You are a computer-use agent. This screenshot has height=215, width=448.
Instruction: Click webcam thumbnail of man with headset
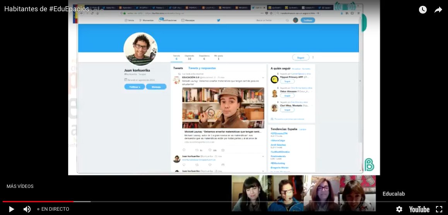tap(286, 193)
